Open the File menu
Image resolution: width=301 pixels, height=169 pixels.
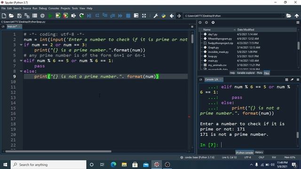3,8
